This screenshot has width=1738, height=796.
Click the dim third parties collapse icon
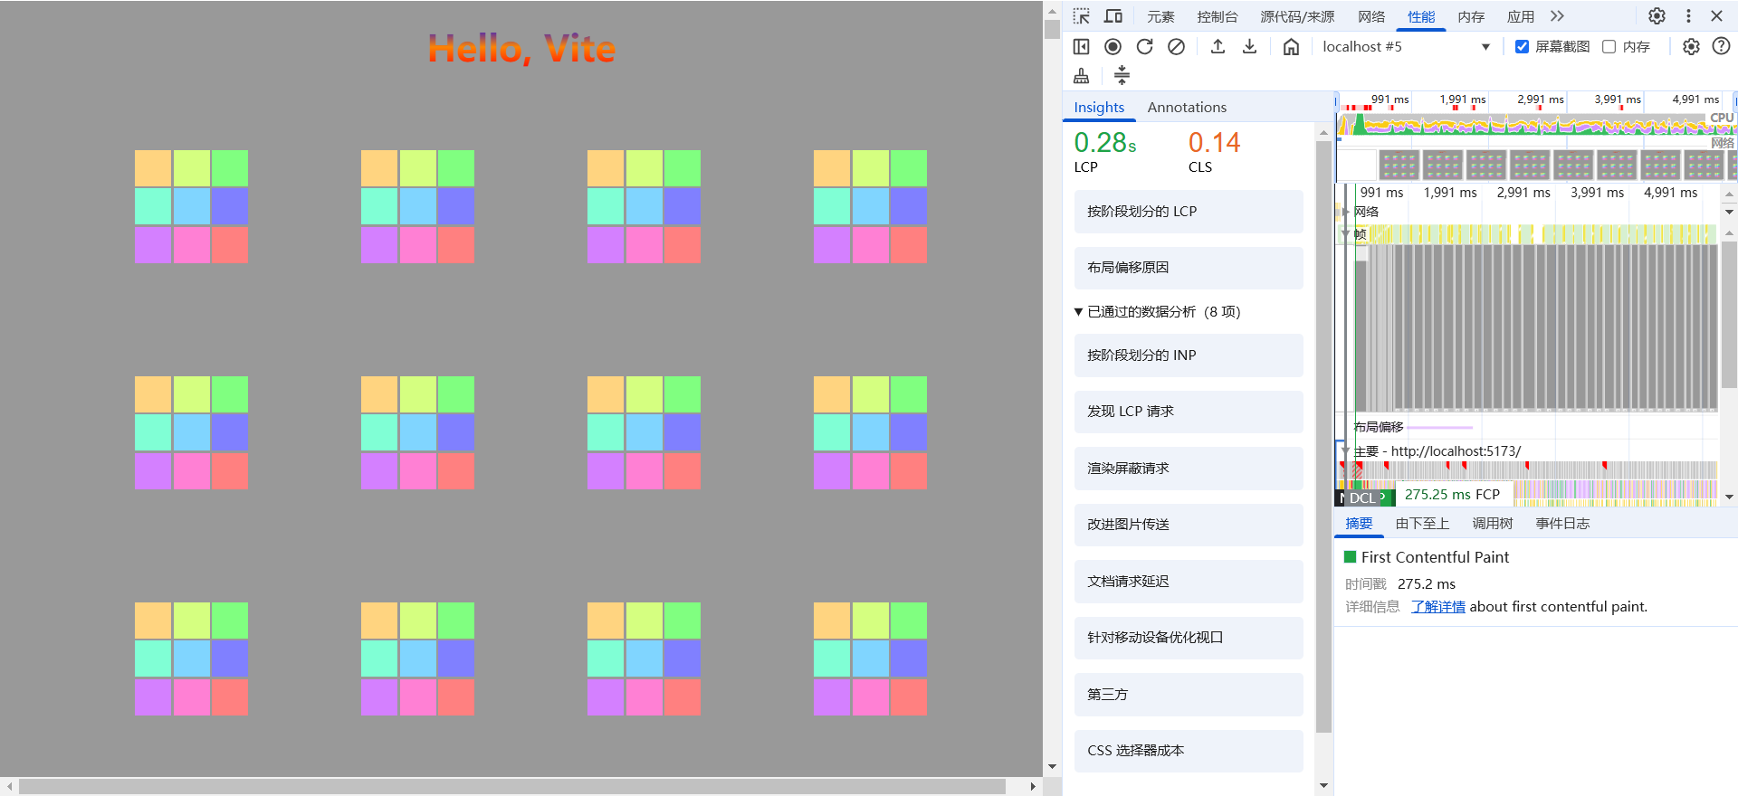coord(1122,75)
